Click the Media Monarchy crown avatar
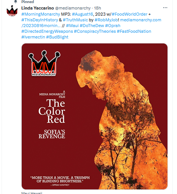Image resolution: width=177 pixels, height=194 pixels. coord(12,11)
